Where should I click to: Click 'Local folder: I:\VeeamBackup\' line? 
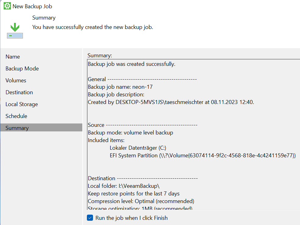[123, 186]
